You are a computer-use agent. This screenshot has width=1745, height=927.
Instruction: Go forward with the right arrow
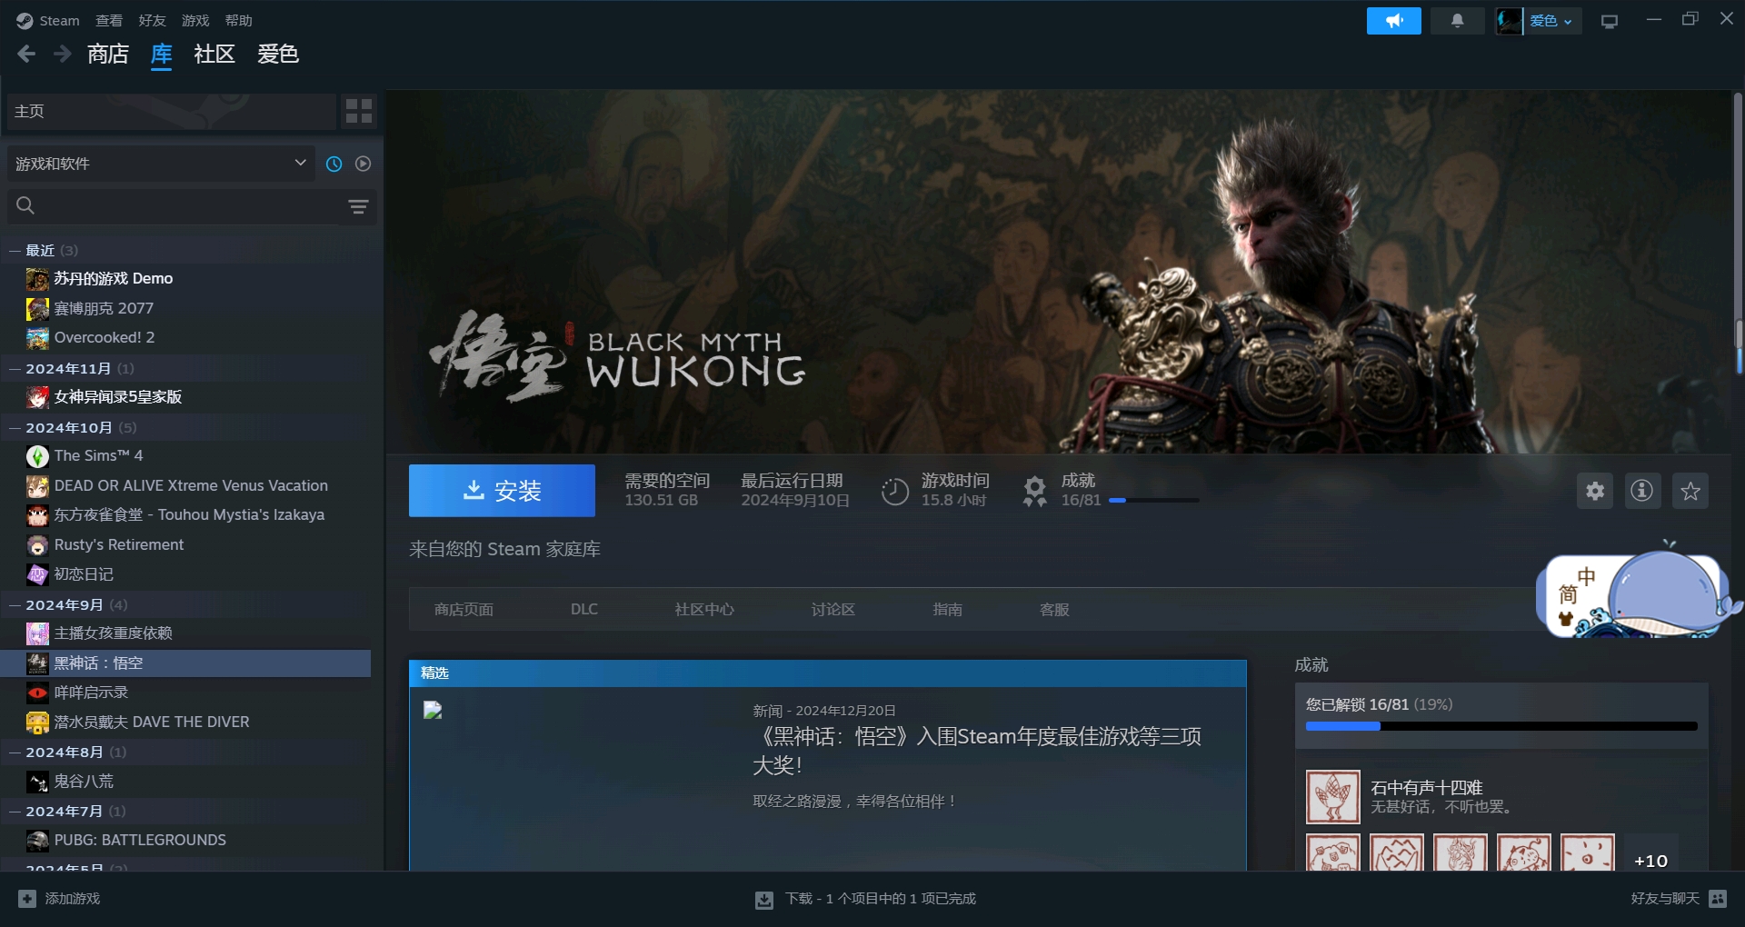[62, 55]
